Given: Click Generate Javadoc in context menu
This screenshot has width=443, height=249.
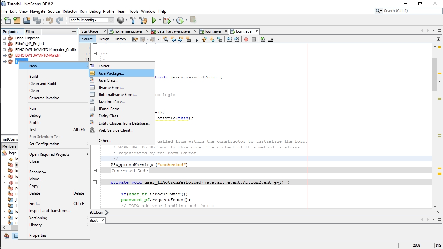Looking at the screenshot, I should 54,98.
